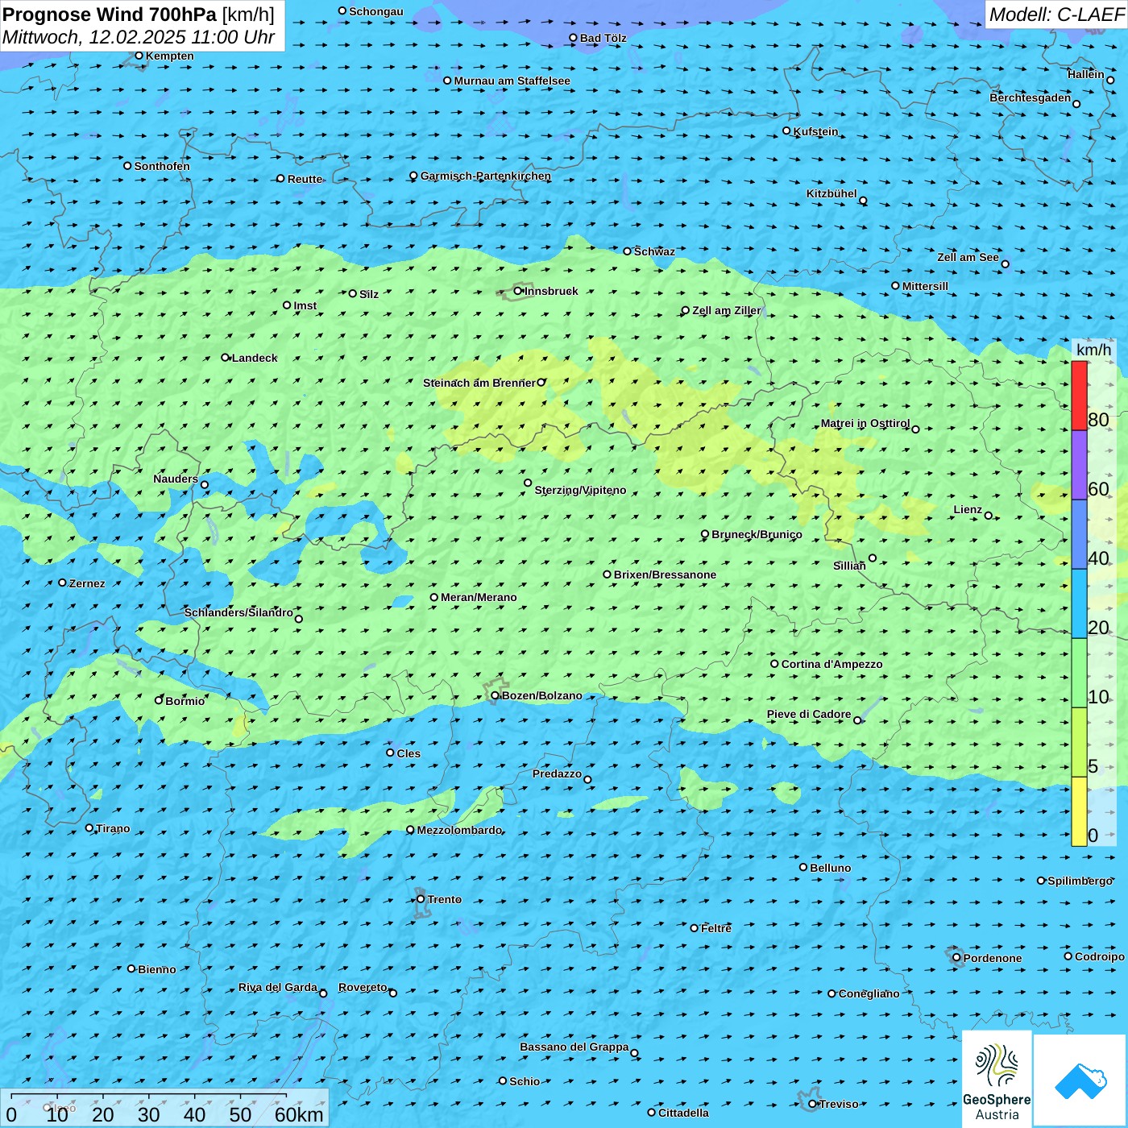Click the Bormio map marker

(159, 700)
